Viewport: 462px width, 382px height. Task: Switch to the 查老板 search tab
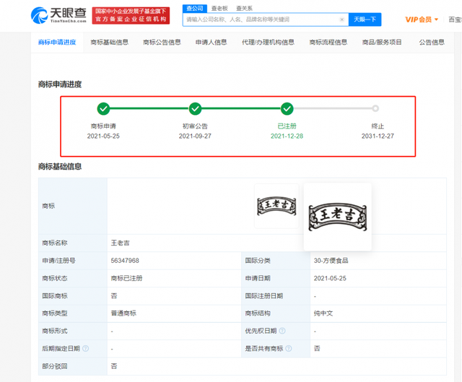(219, 8)
